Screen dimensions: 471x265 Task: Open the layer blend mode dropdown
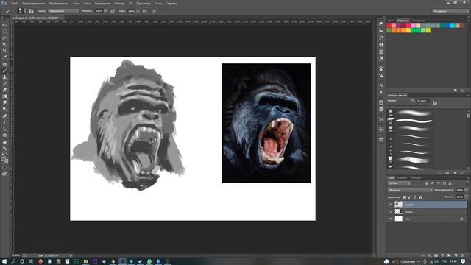410,190
